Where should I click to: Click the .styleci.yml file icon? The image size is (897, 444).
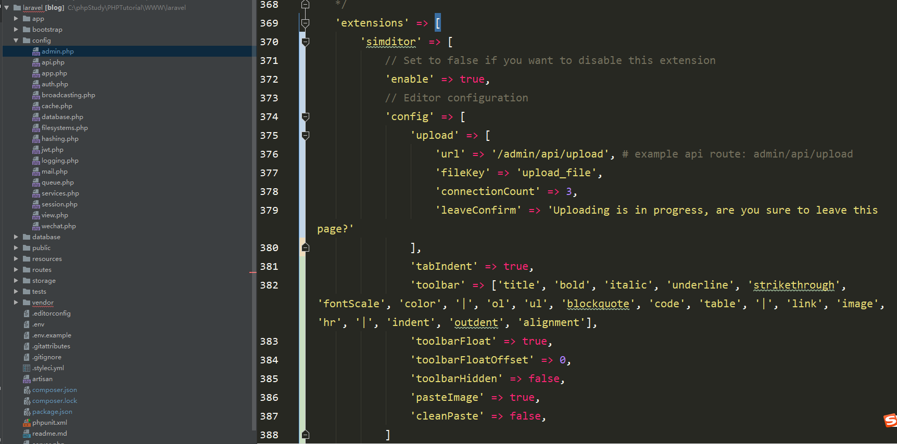(x=27, y=368)
